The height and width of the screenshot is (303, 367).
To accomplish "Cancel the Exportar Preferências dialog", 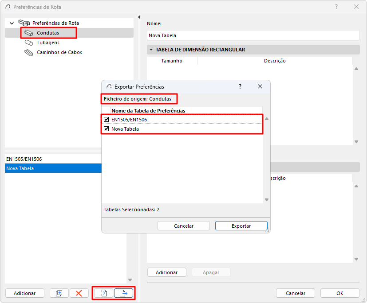I will pos(184,226).
